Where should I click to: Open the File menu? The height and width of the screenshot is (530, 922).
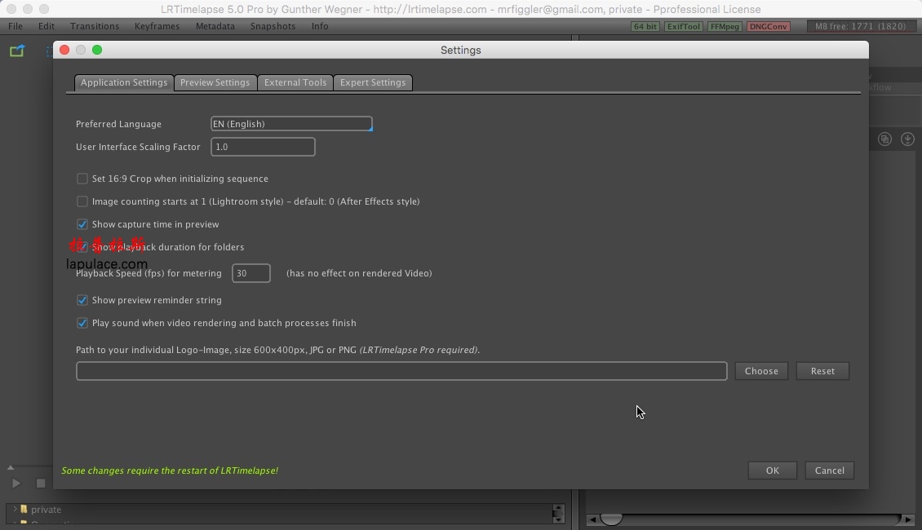click(x=16, y=26)
